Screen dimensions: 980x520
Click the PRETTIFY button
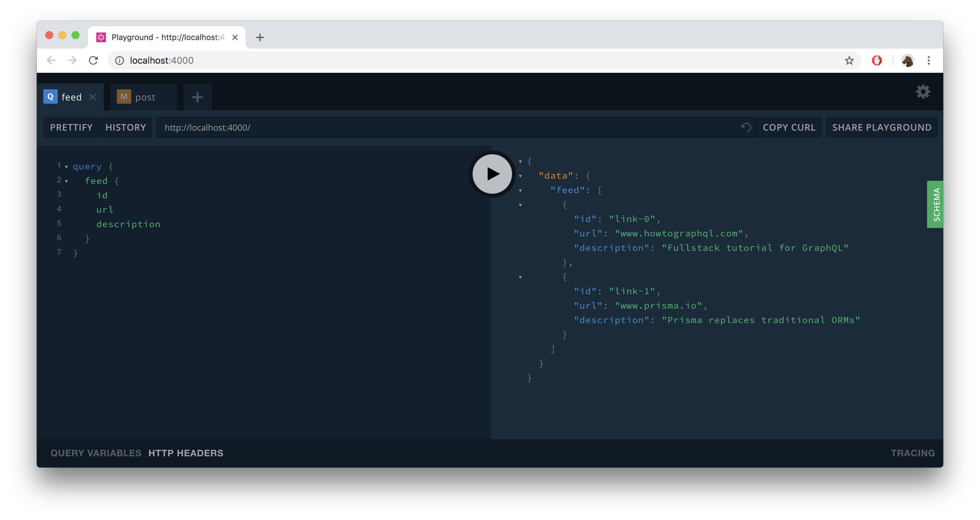pyautogui.click(x=71, y=127)
